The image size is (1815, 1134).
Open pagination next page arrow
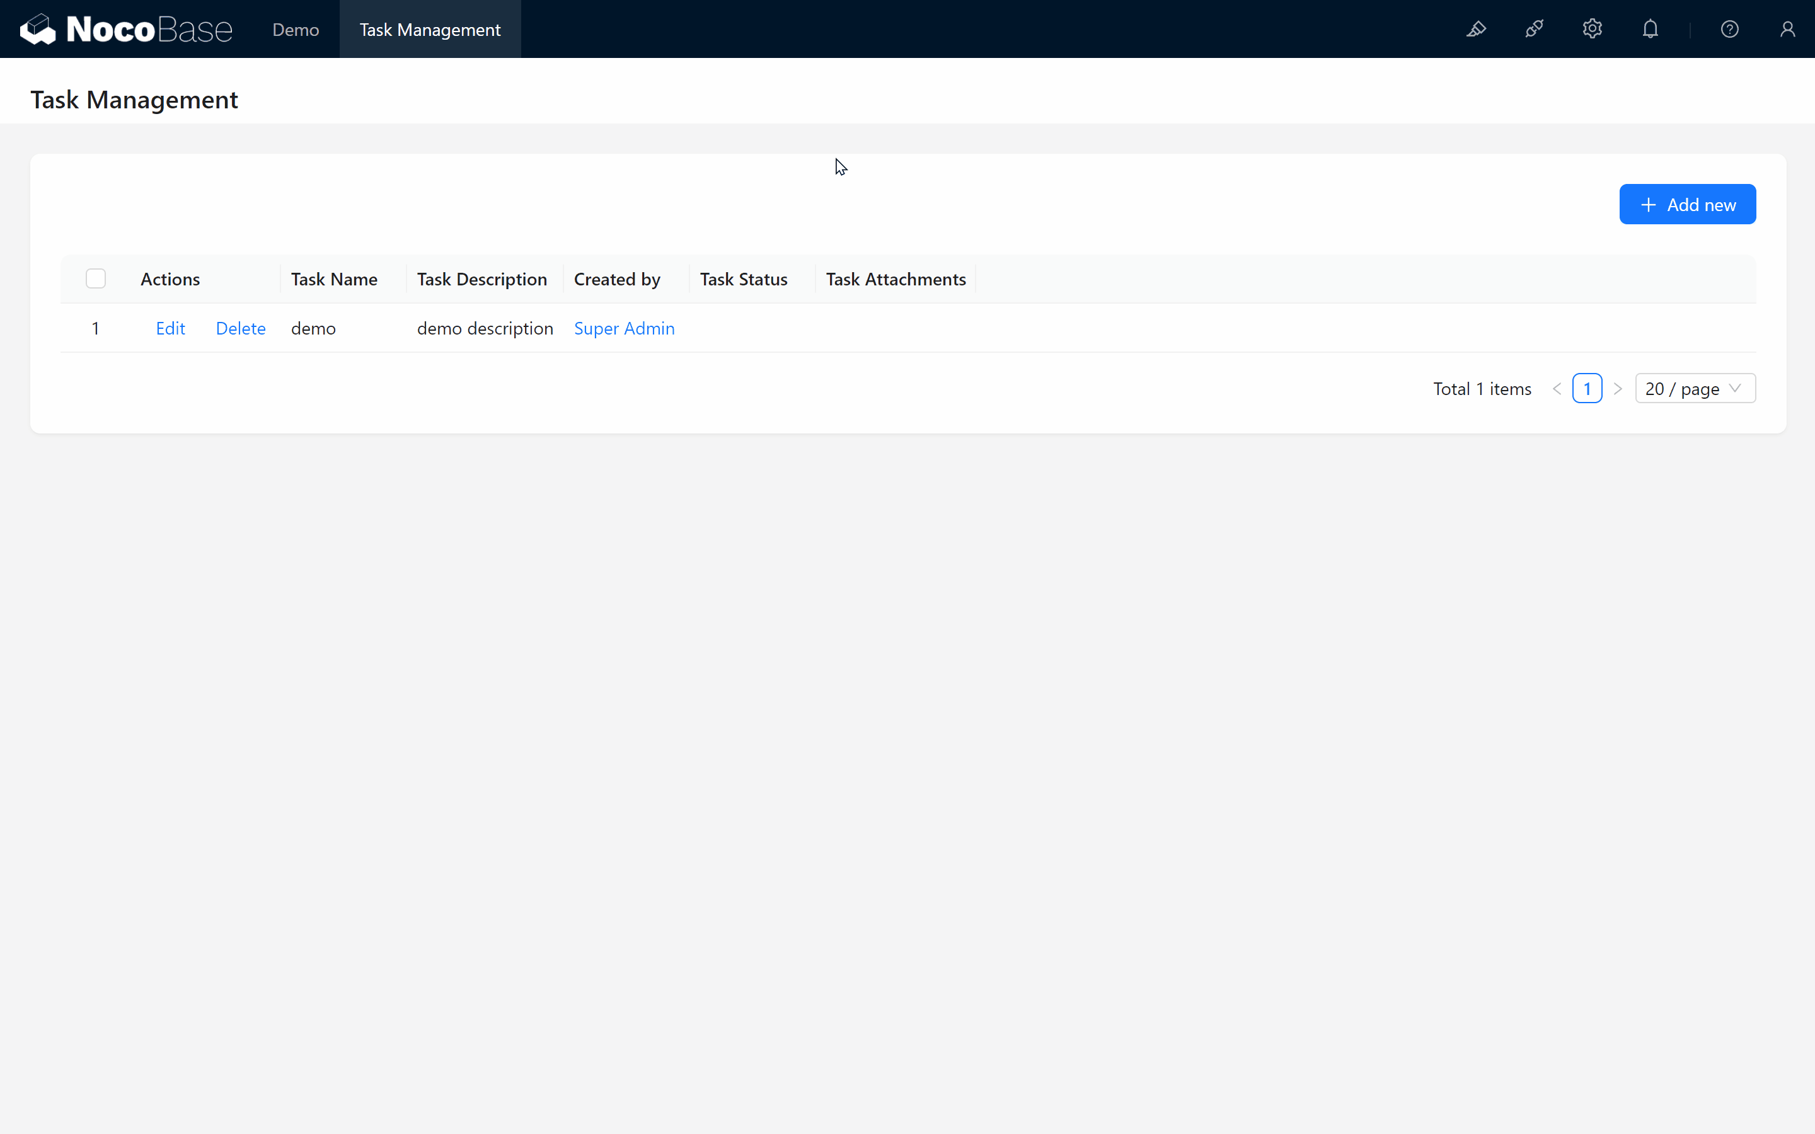point(1618,388)
